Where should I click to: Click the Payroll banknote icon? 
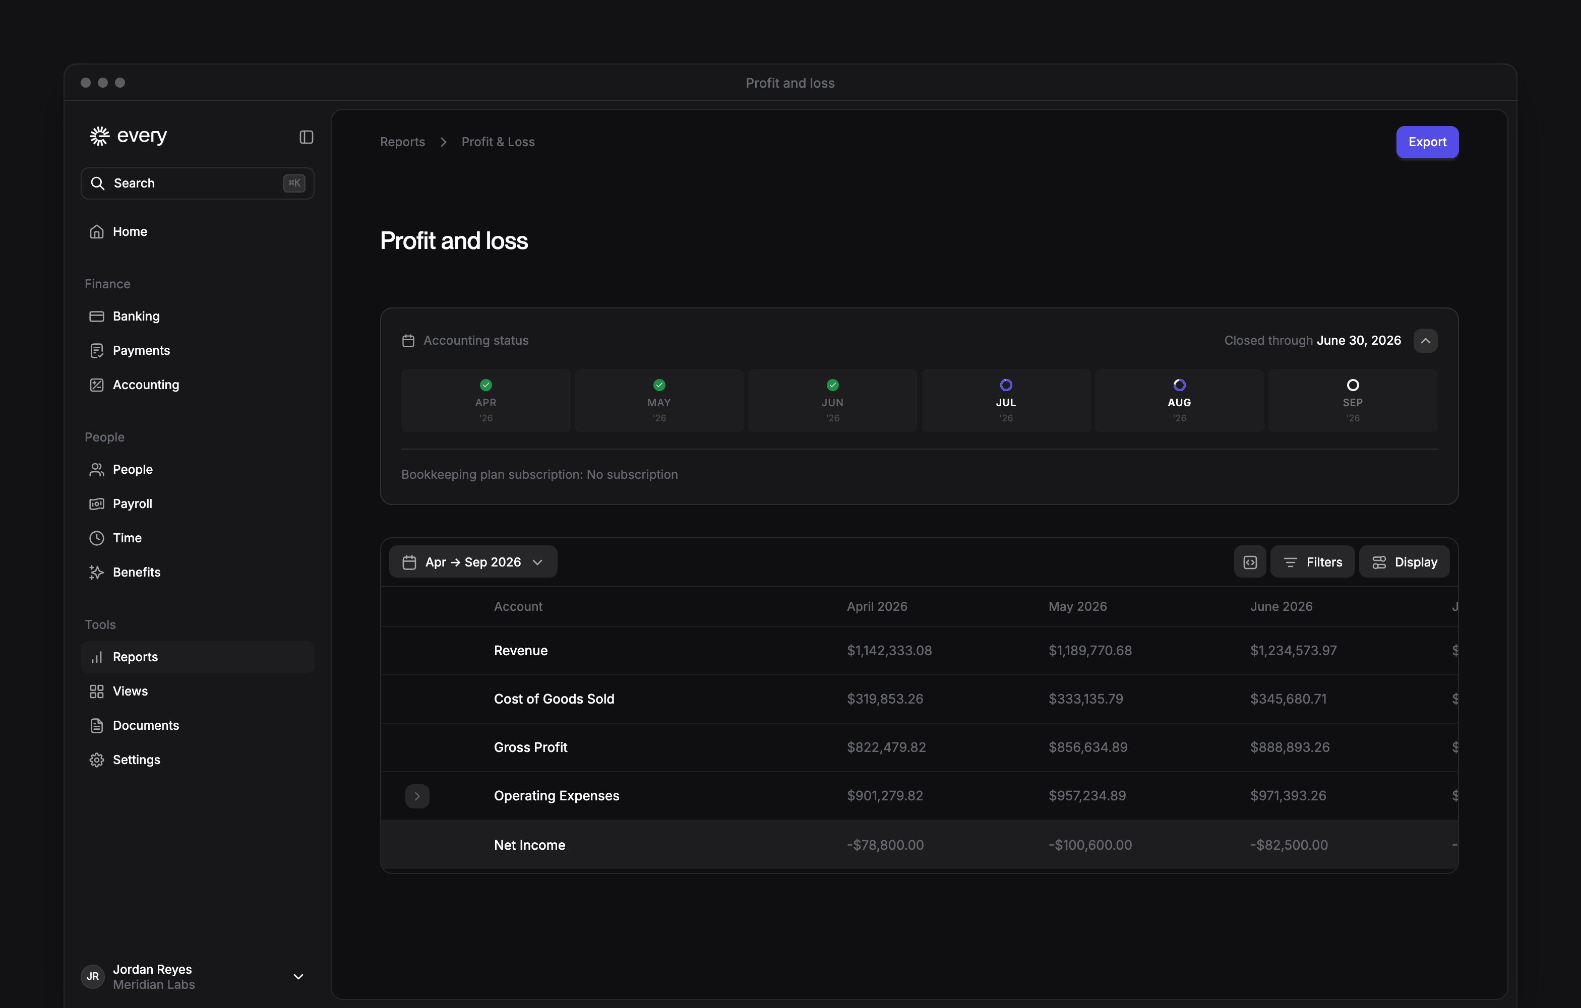tap(96, 503)
